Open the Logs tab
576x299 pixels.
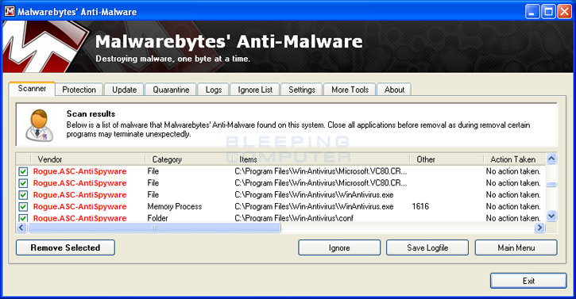(214, 90)
